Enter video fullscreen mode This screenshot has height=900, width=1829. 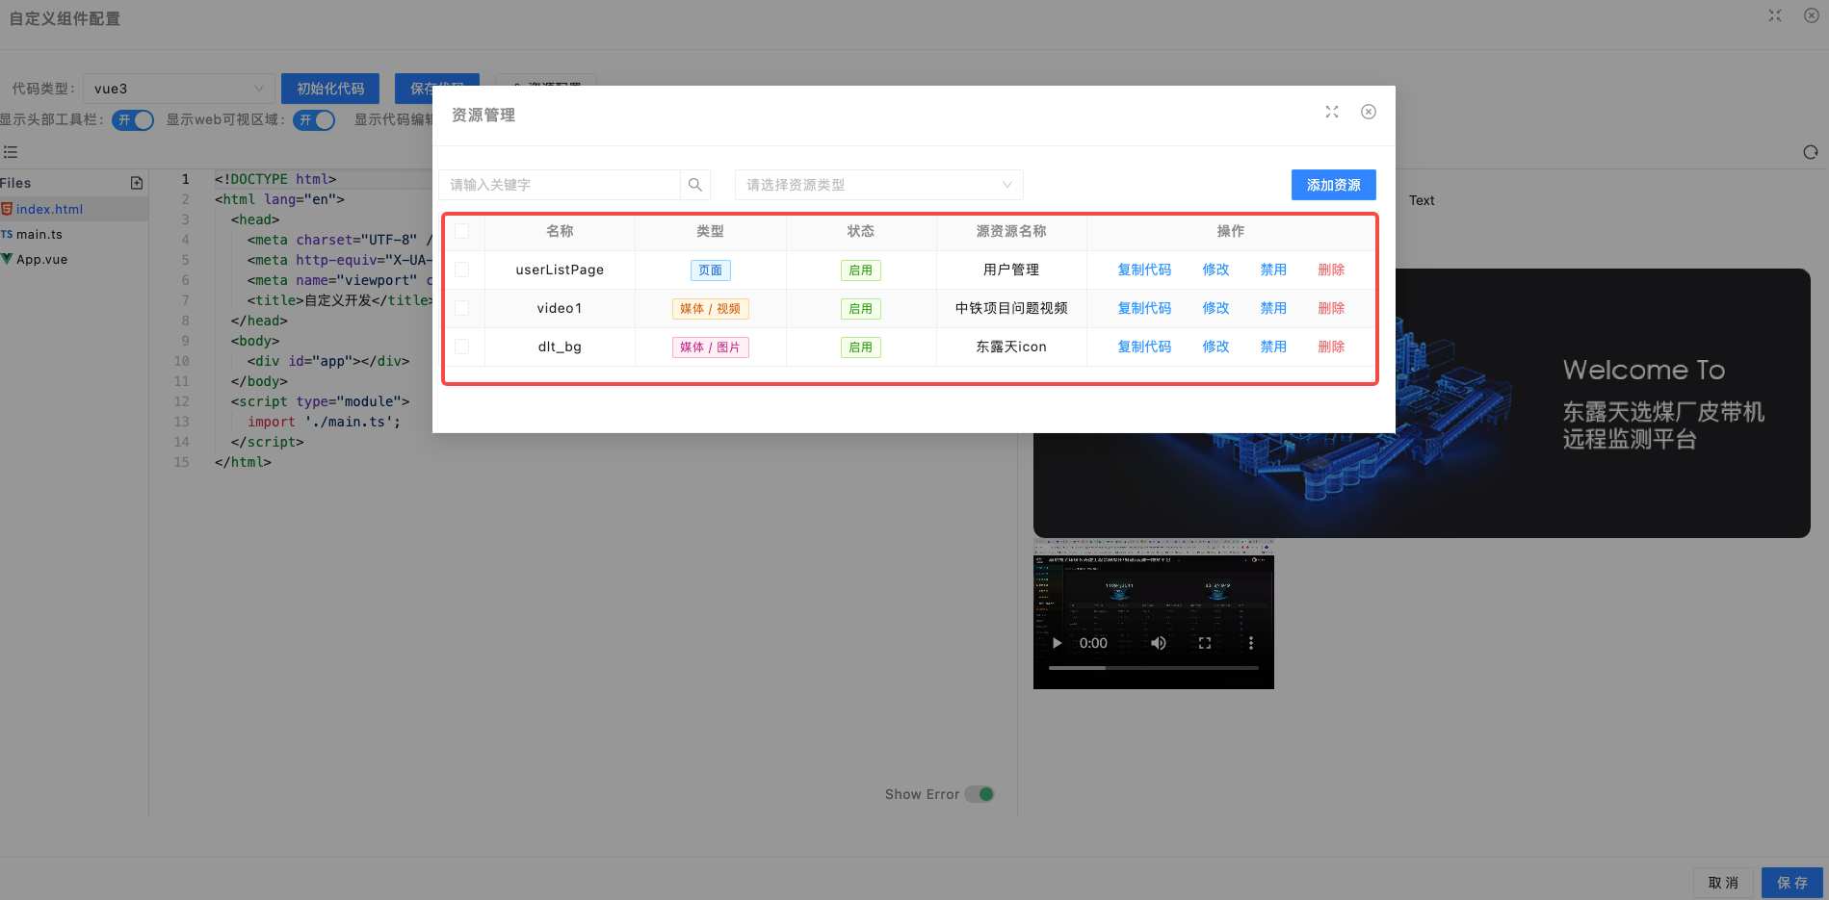click(1205, 643)
